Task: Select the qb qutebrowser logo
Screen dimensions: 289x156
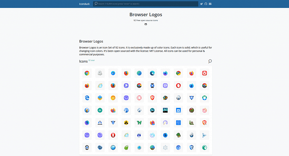Action: [x=100, y=147]
